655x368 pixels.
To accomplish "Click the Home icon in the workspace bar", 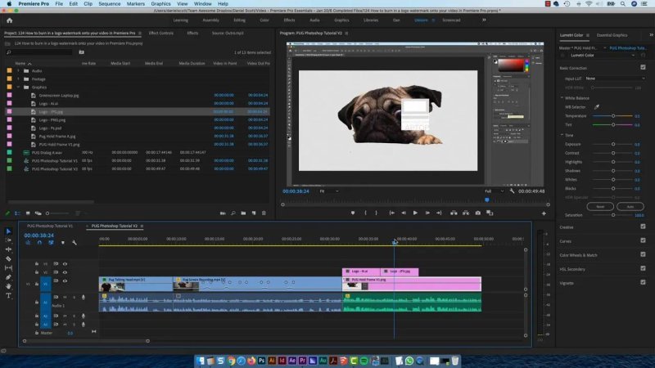I will (9, 20).
